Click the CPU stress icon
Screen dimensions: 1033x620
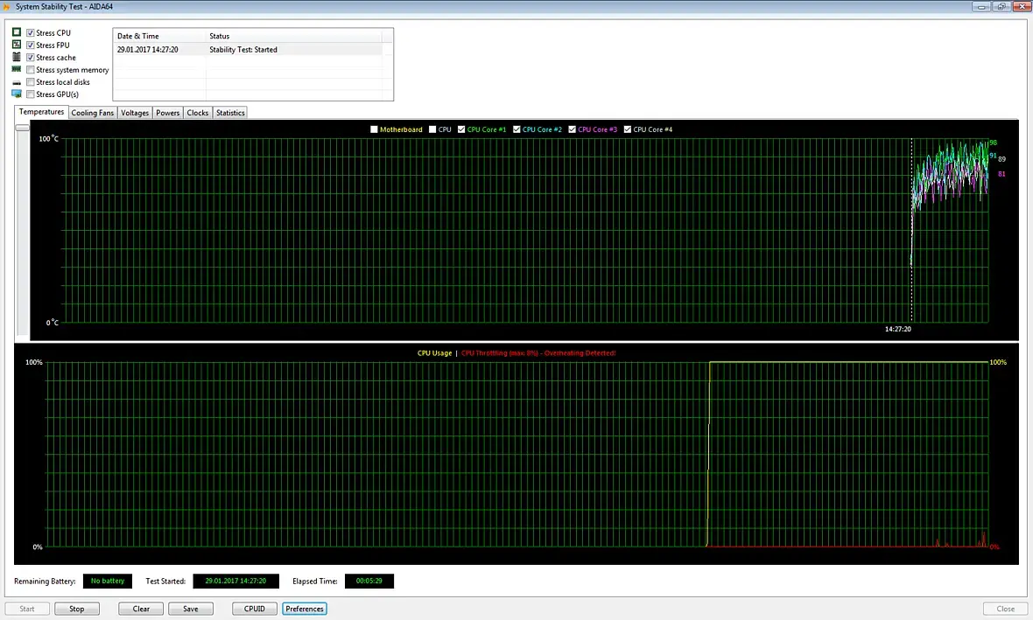click(x=17, y=31)
